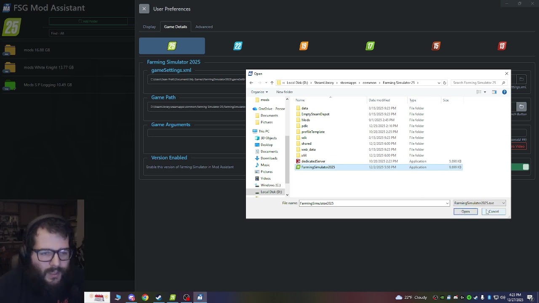The image size is (539, 303).
Task: Click the search magnifier icon
Action: pyautogui.click(x=503, y=83)
